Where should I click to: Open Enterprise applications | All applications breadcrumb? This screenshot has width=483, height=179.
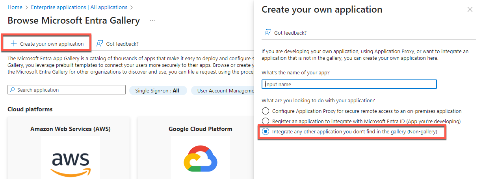pos(79,7)
